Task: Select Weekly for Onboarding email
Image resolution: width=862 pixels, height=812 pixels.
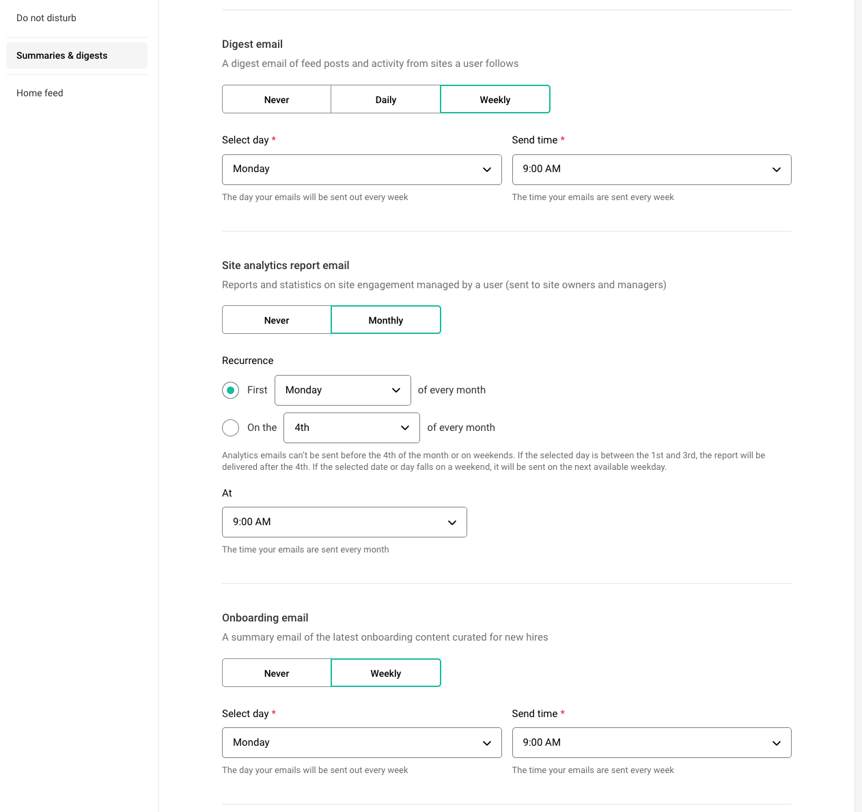Action: pos(385,673)
